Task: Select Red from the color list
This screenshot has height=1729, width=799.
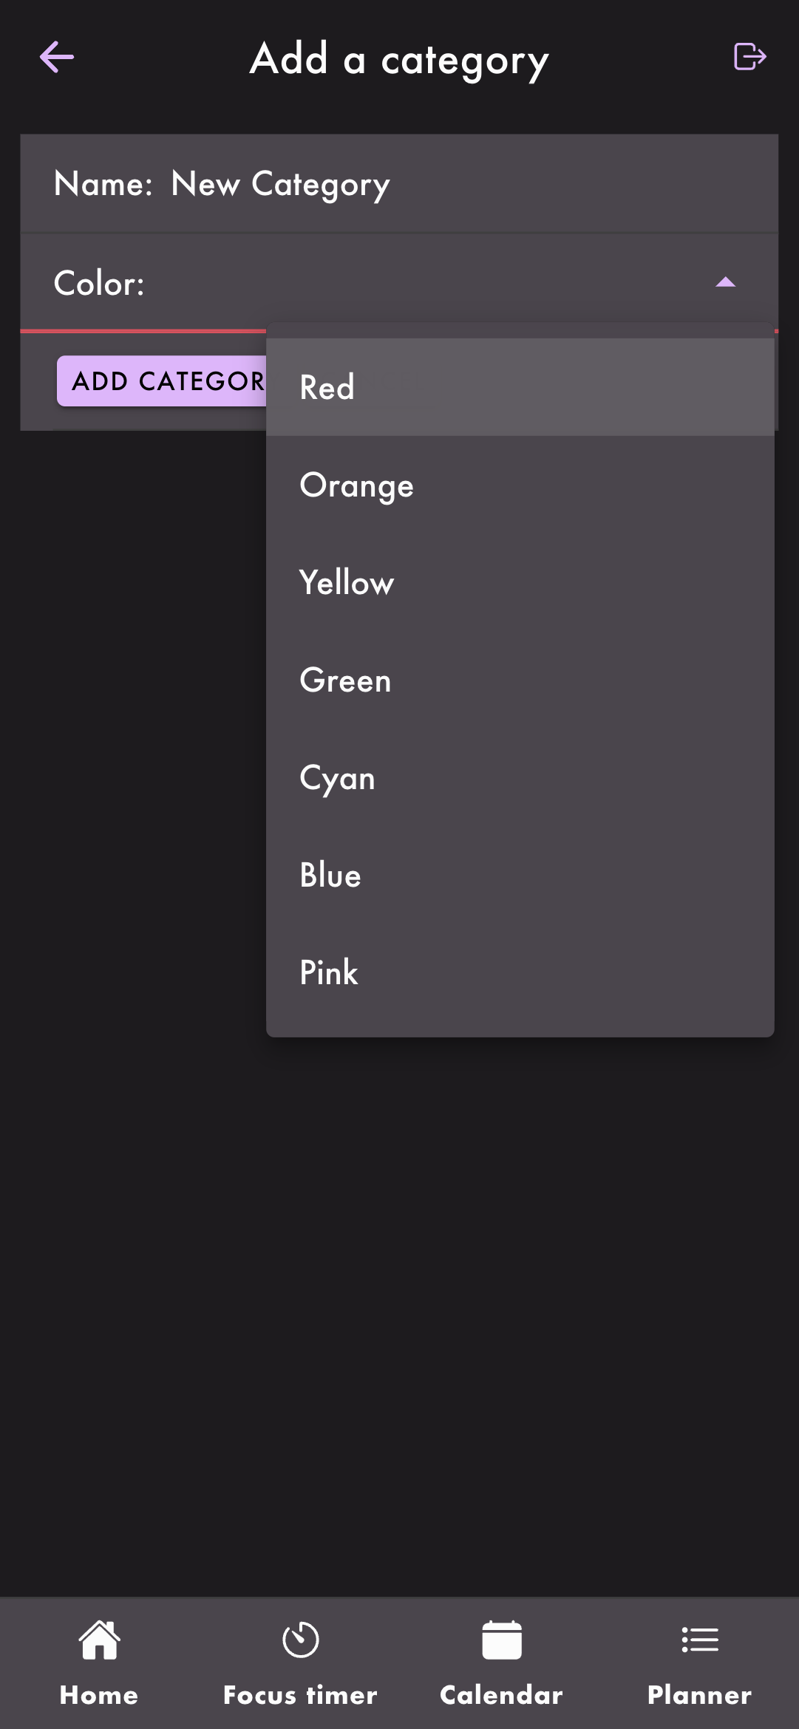Action: coord(520,387)
